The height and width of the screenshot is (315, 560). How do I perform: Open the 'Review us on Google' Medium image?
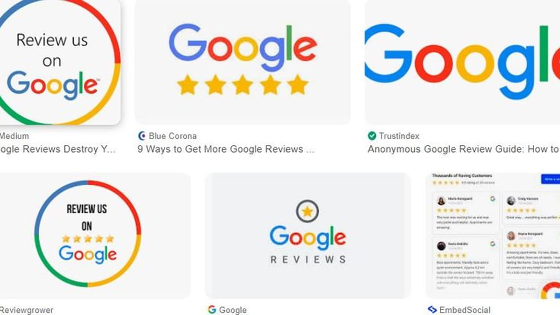60,63
